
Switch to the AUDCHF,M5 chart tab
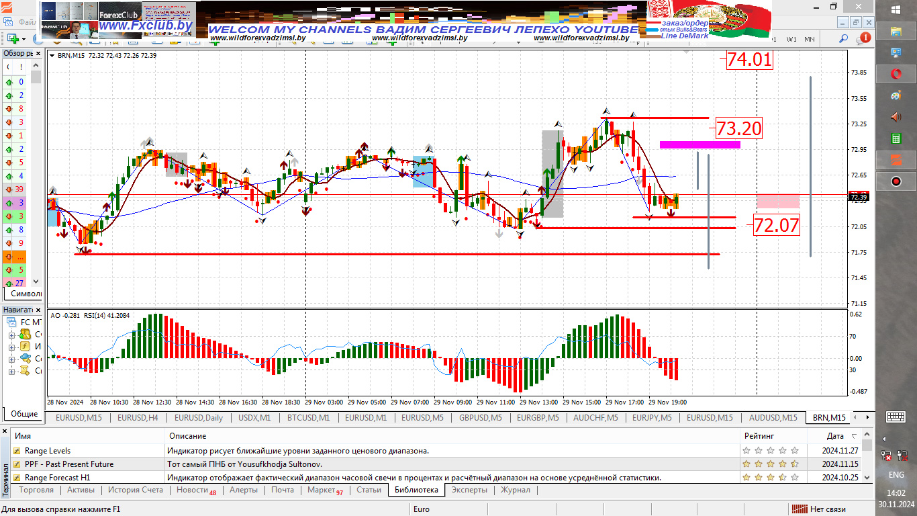pos(595,417)
